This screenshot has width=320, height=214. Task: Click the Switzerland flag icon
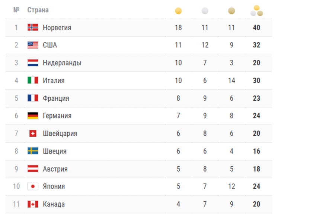pos(33,133)
